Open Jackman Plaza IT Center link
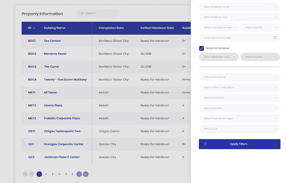286x183 pixels. tap(62, 157)
